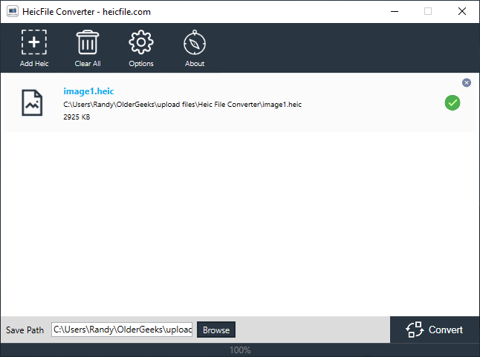Select the image1.heic file name

[88, 91]
